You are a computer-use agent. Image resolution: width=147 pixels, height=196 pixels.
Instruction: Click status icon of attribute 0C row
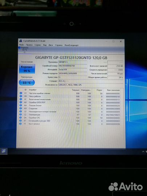(21, 99)
